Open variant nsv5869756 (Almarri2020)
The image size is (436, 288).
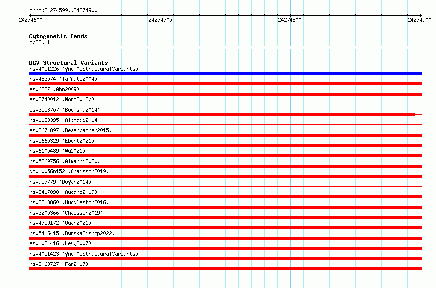click(x=65, y=161)
